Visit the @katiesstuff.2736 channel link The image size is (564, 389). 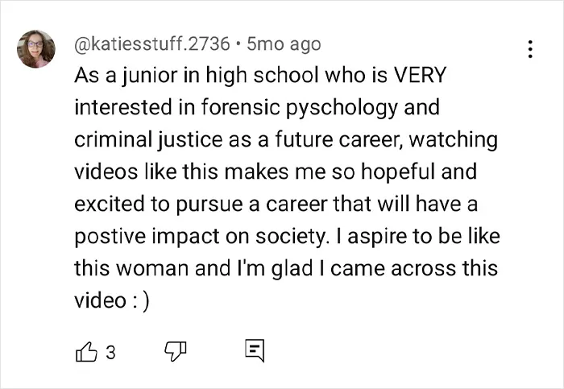tap(151, 44)
